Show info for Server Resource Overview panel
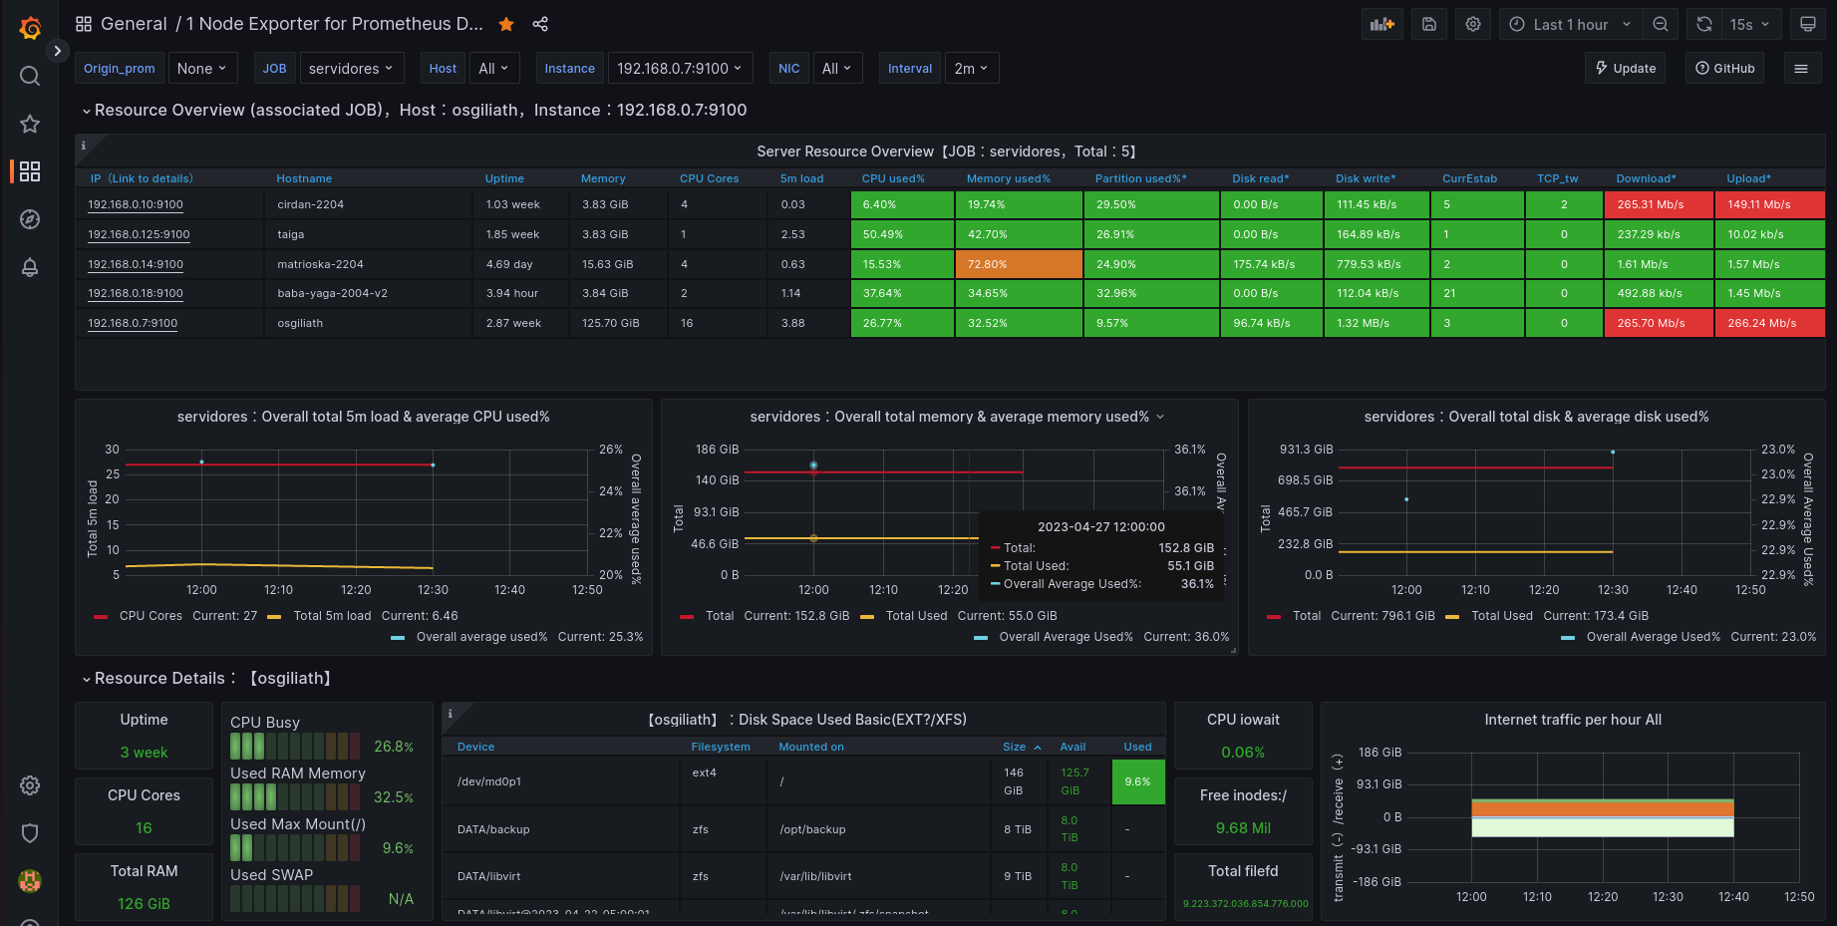1837x926 pixels. 84,146
